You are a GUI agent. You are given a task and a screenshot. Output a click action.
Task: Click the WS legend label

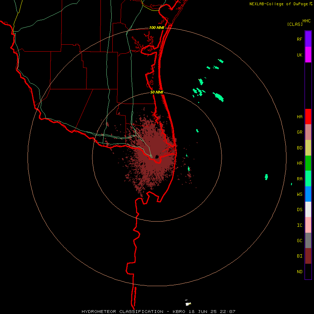pos(299,194)
